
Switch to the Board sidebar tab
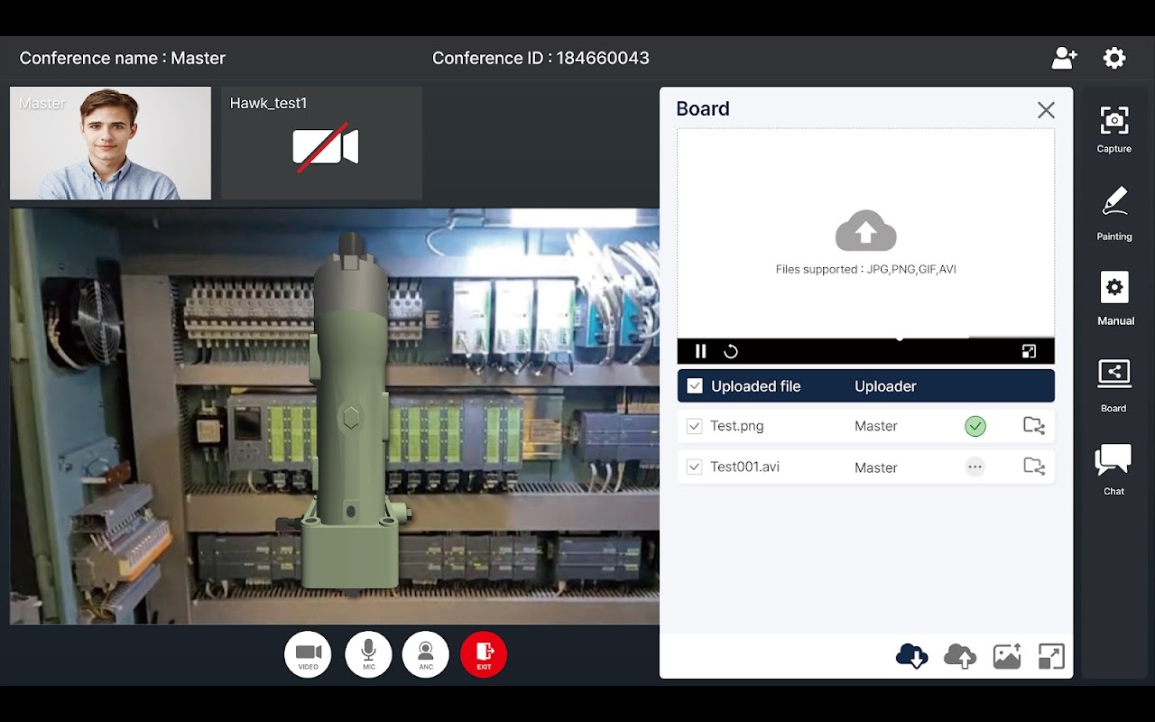click(1113, 383)
